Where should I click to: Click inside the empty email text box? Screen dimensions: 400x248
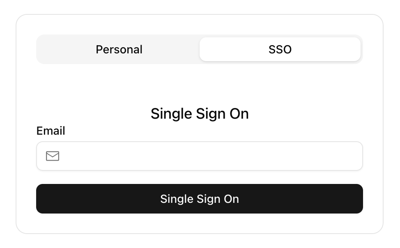click(x=200, y=156)
